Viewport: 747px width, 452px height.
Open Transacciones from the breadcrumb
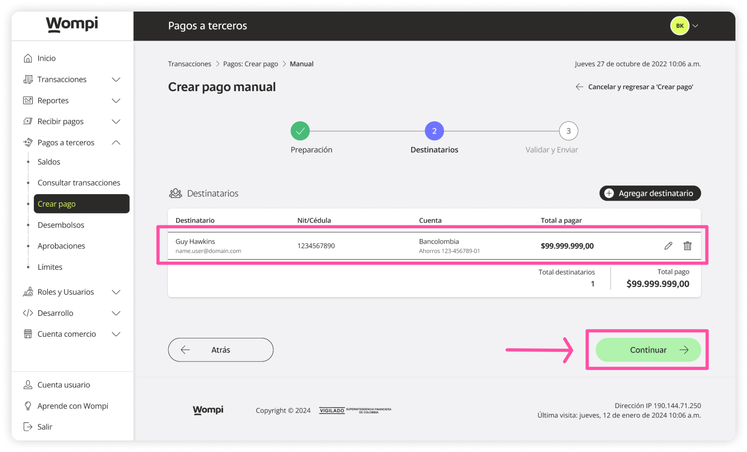tap(189, 63)
